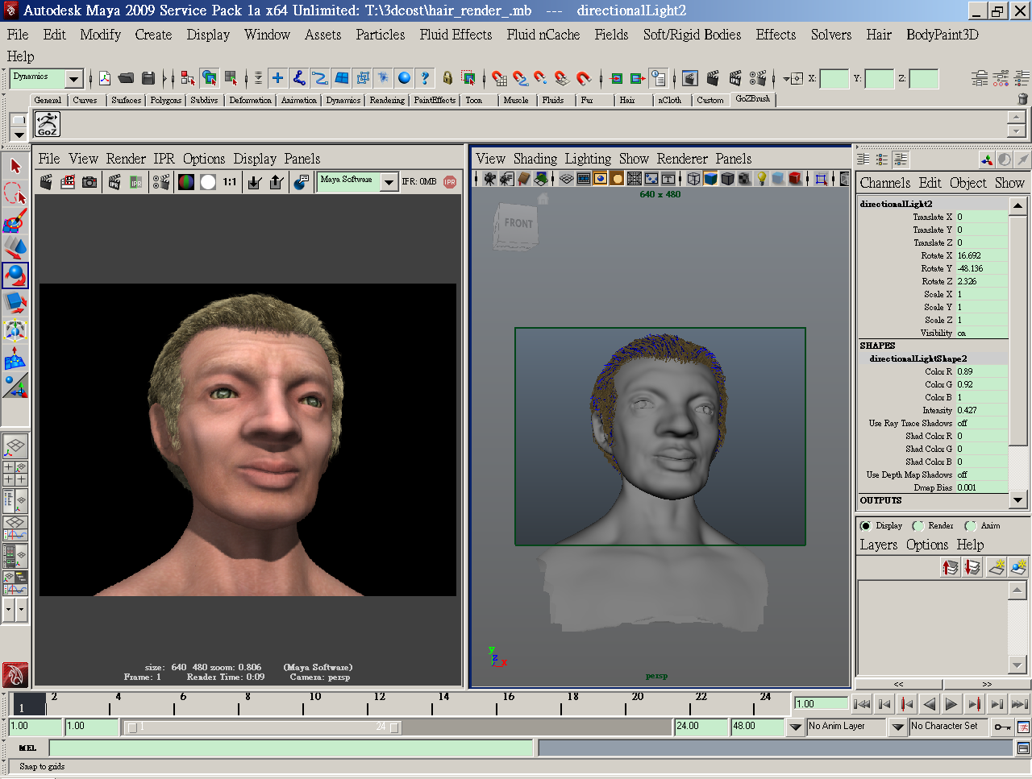The image size is (1032, 779).
Task: Redo previous render clapperboard in Render View
Action: pyautogui.click(x=46, y=182)
